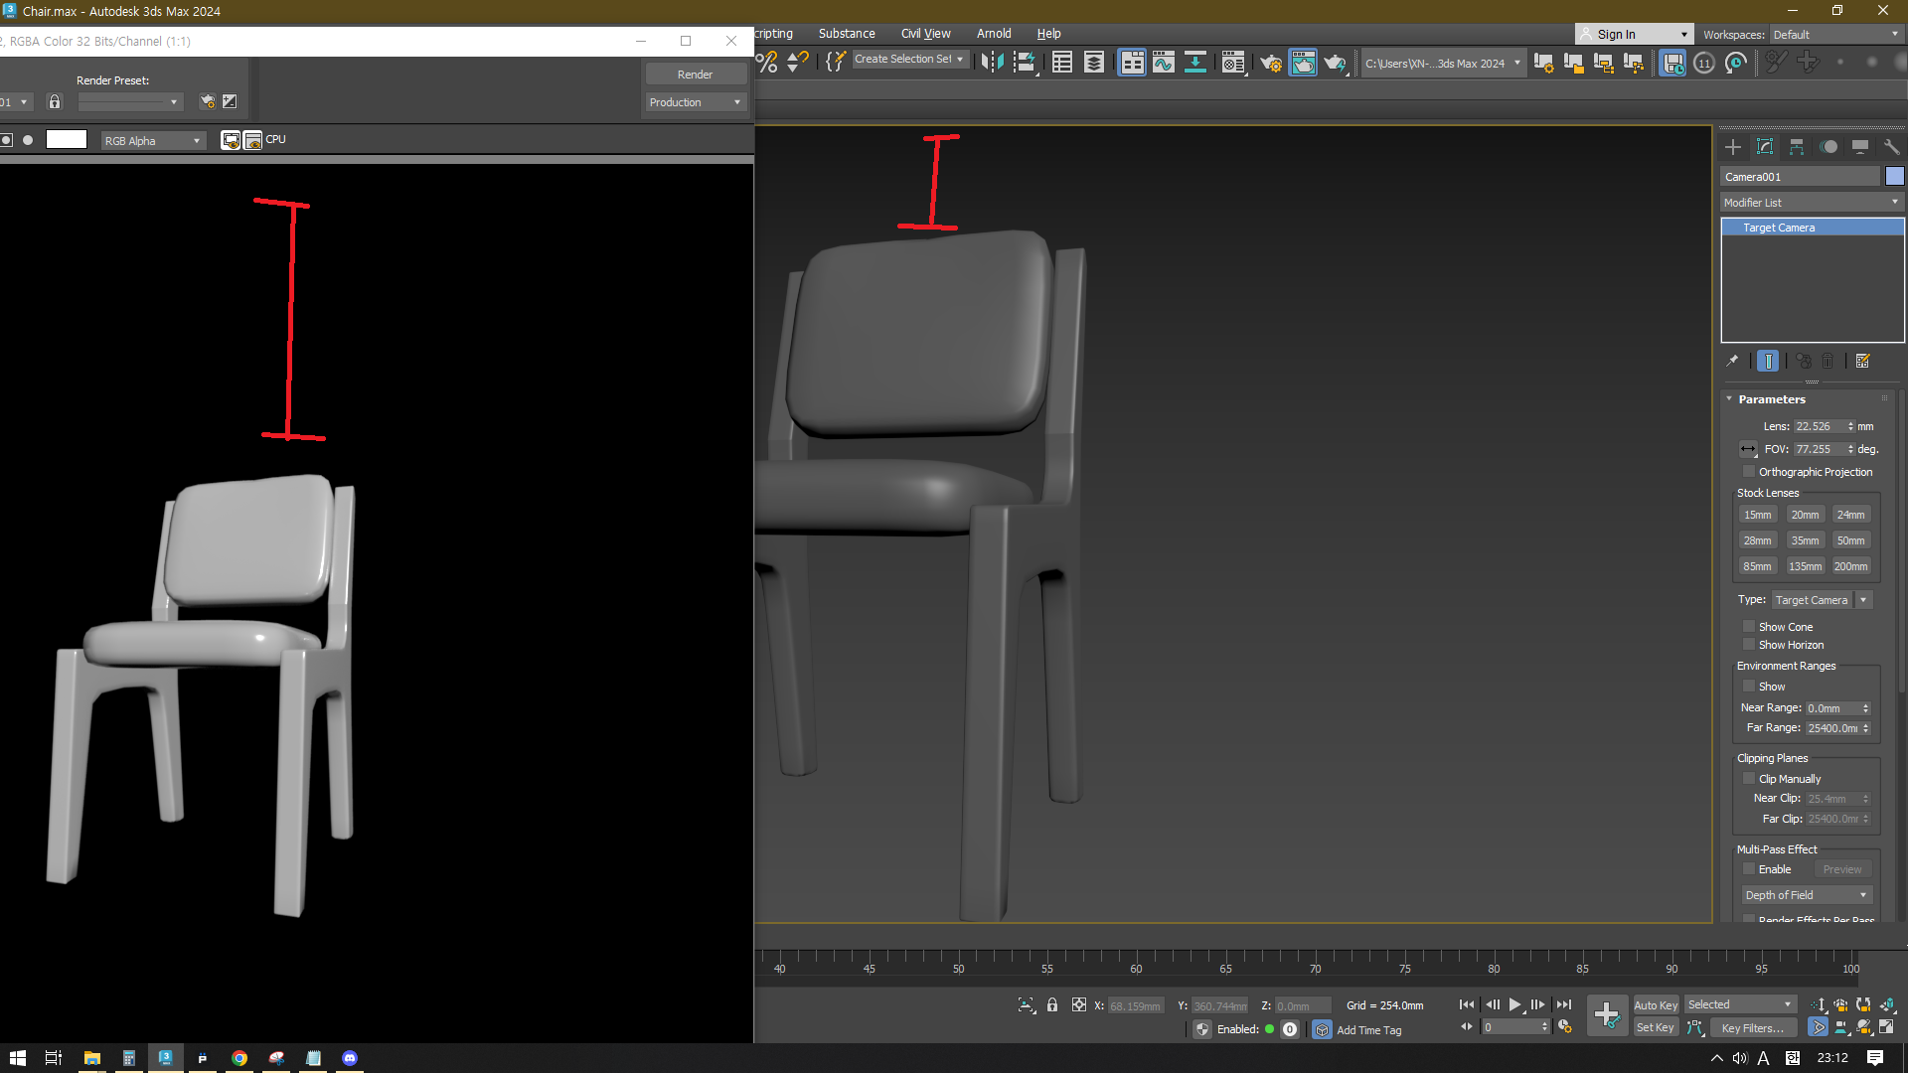Screen dimensions: 1908x1073
Task: Open the Create command panel tab
Action: pyautogui.click(x=1733, y=147)
